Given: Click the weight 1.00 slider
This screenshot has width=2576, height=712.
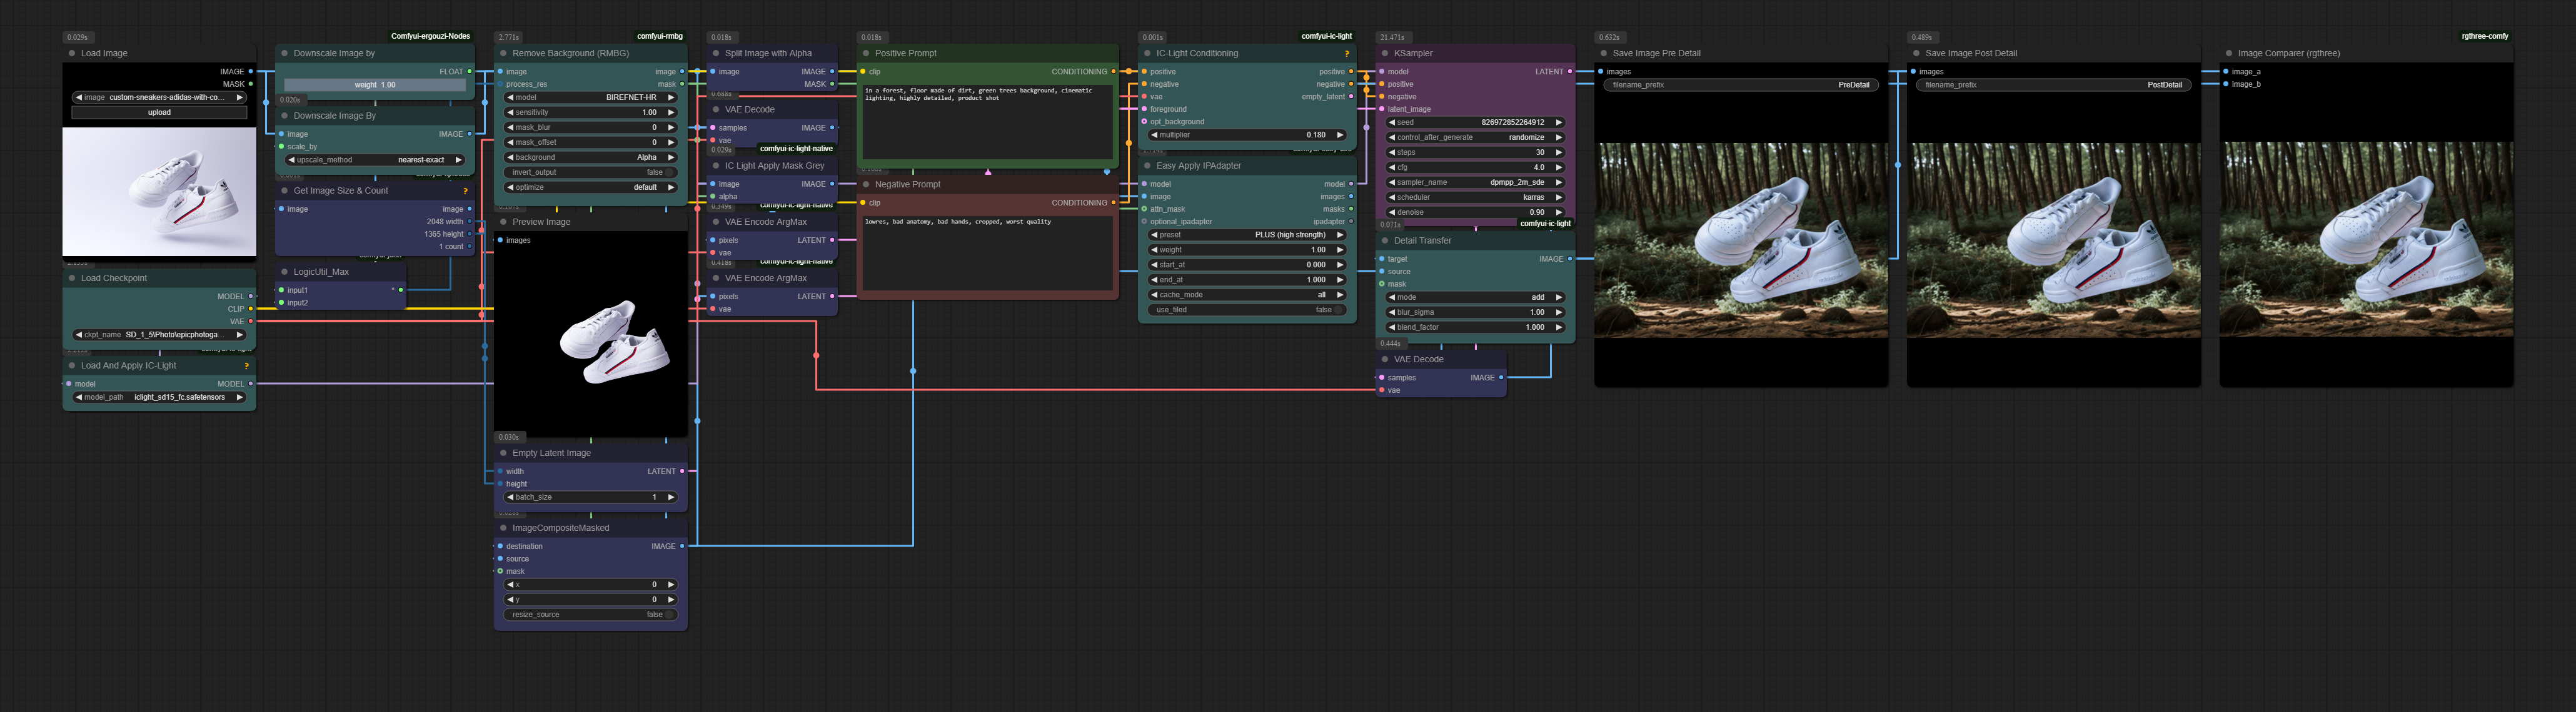Looking at the screenshot, I should [375, 85].
